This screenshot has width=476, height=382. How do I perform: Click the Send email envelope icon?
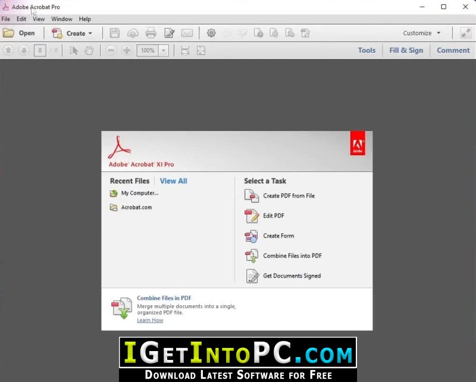[x=187, y=33]
